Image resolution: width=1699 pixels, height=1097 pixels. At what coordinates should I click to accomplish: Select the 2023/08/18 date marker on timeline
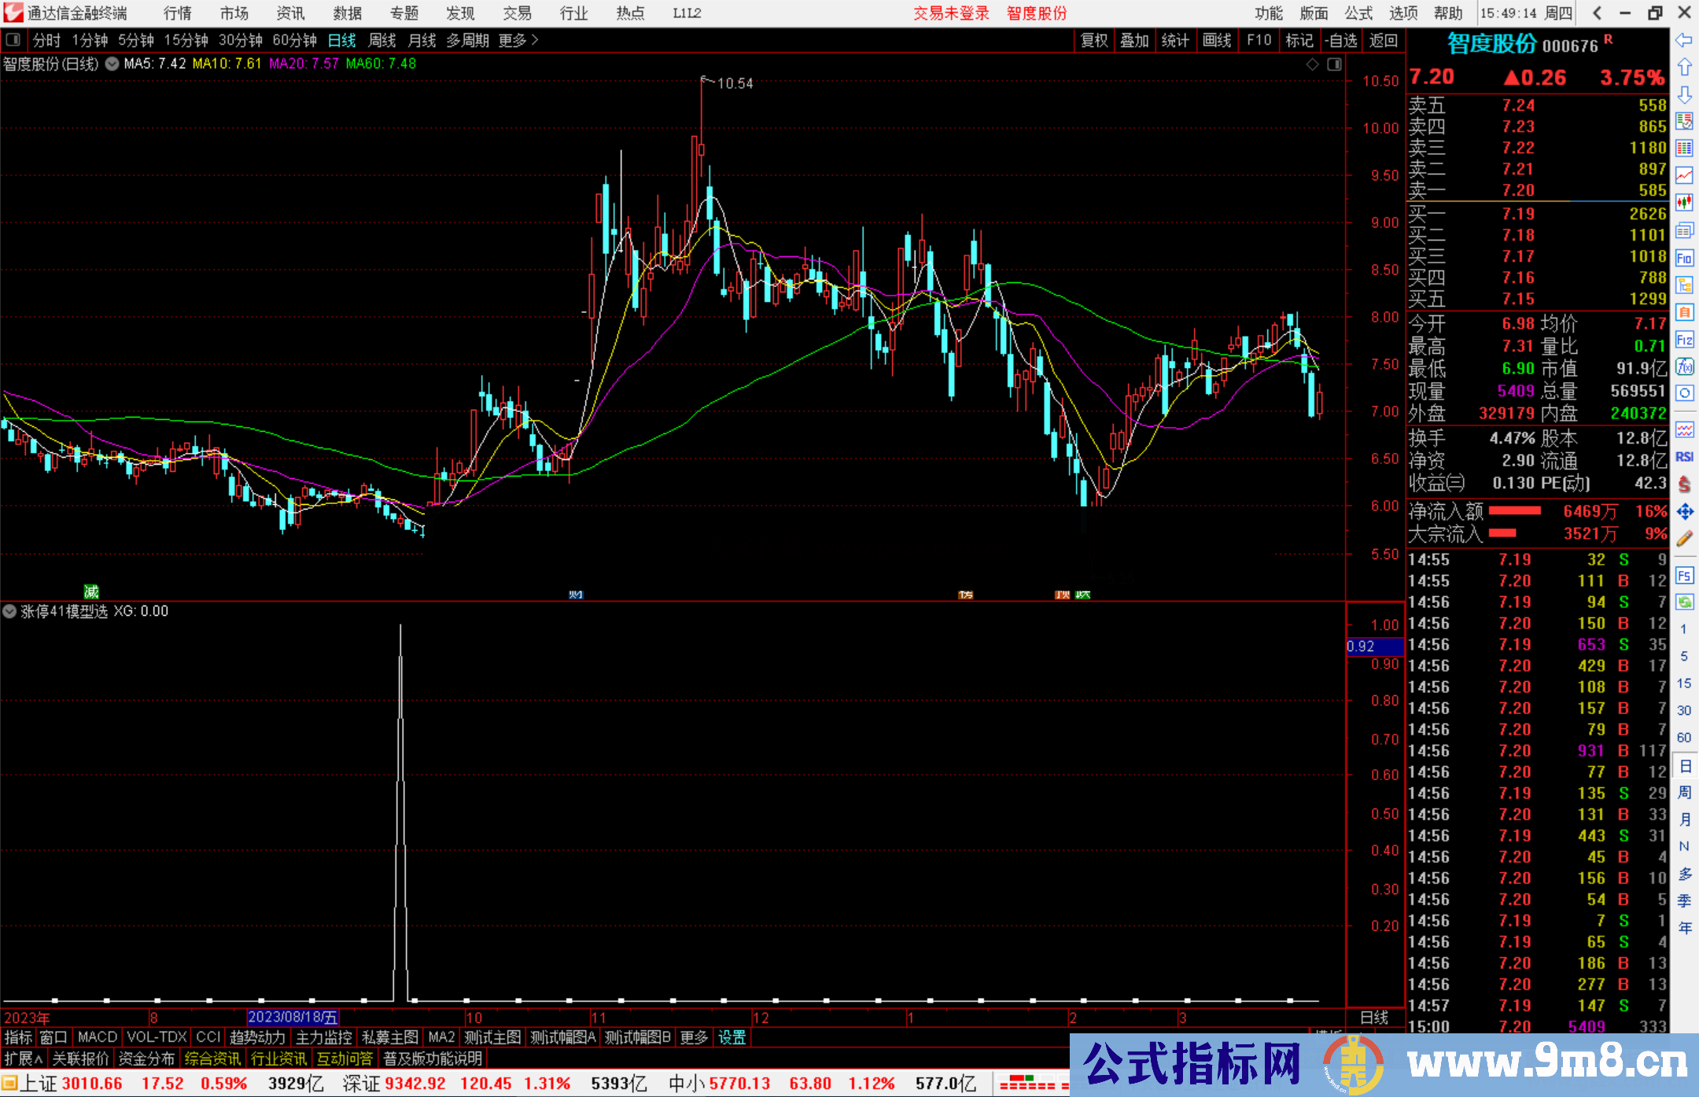pyautogui.click(x=294, y=1017)
